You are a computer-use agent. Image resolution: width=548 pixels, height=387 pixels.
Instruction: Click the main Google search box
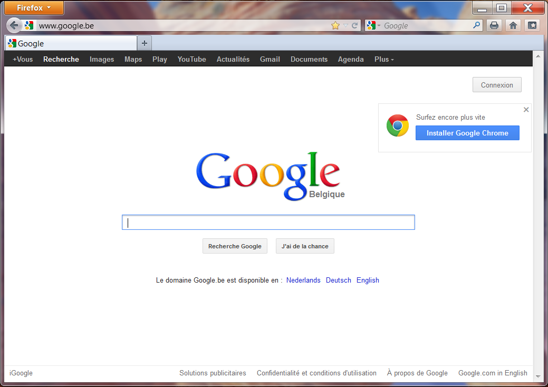[268, 222]
